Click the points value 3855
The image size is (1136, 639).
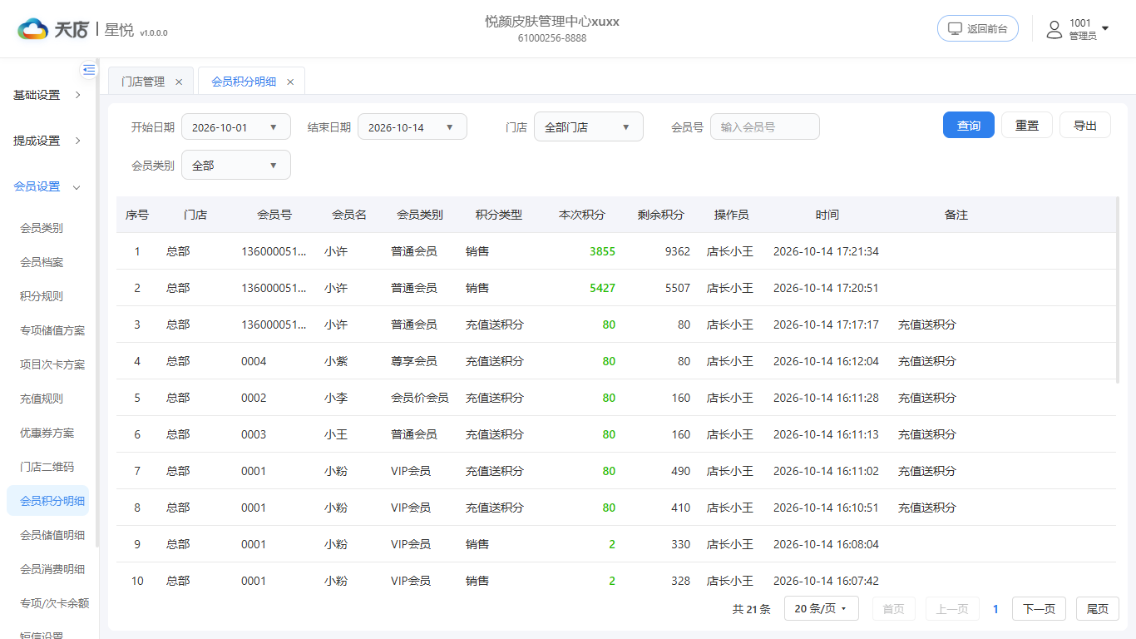tap(602, 251)
